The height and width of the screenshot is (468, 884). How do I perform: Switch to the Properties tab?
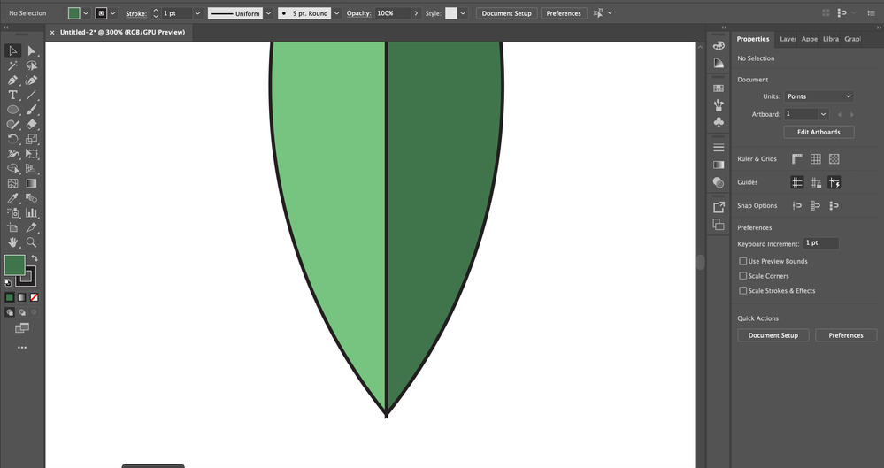pos(753,39)
